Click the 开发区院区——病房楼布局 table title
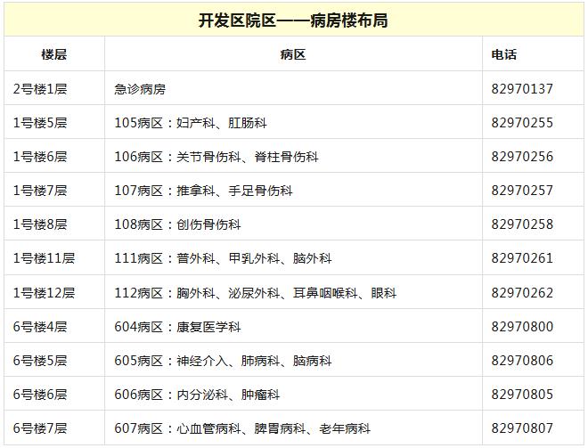The width and height of the screenshot is (588, 448). [x=293, y=20]
